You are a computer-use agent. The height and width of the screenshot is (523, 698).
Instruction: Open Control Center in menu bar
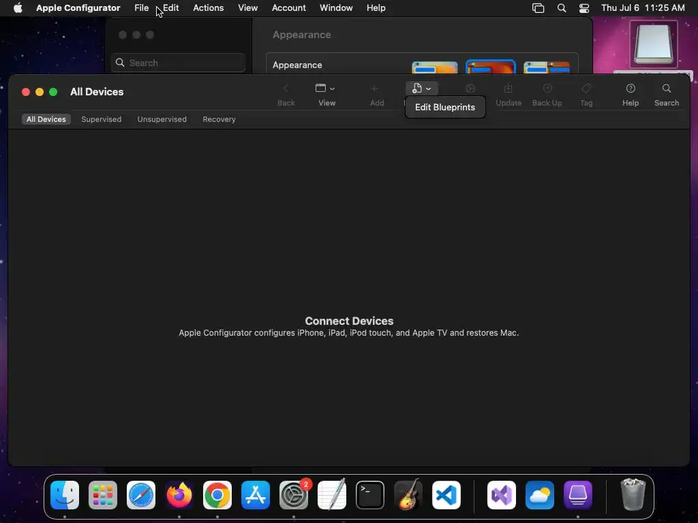(584, 8)
